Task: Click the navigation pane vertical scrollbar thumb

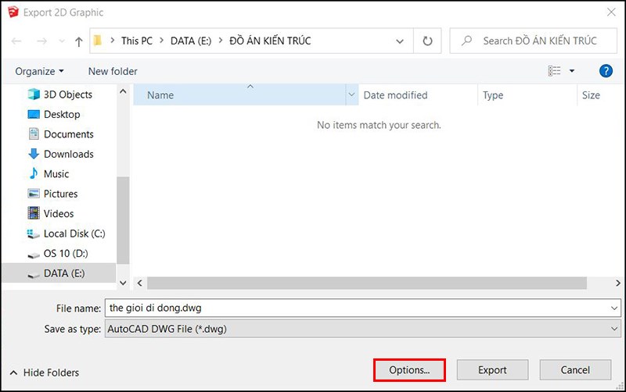Action: tap(123, 220)
